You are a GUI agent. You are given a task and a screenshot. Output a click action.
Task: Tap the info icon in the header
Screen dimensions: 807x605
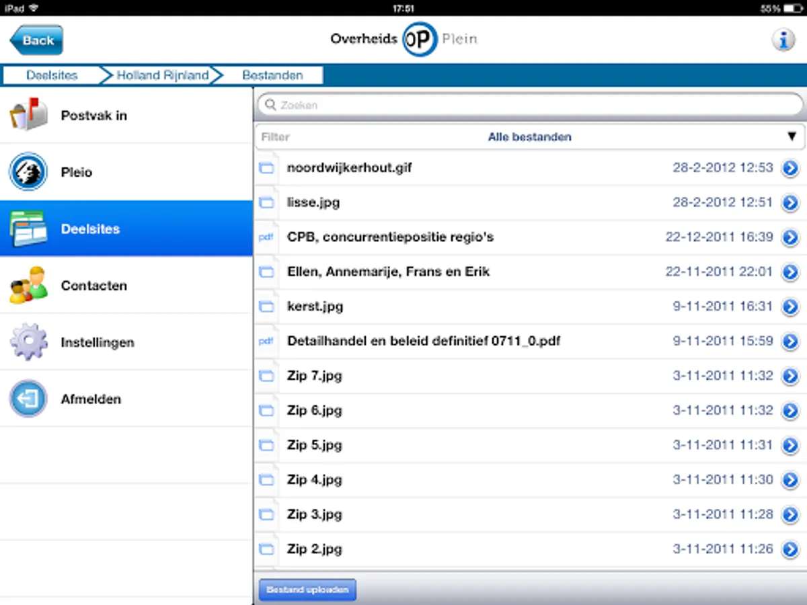pyautogui.click(x=782, y=40)
